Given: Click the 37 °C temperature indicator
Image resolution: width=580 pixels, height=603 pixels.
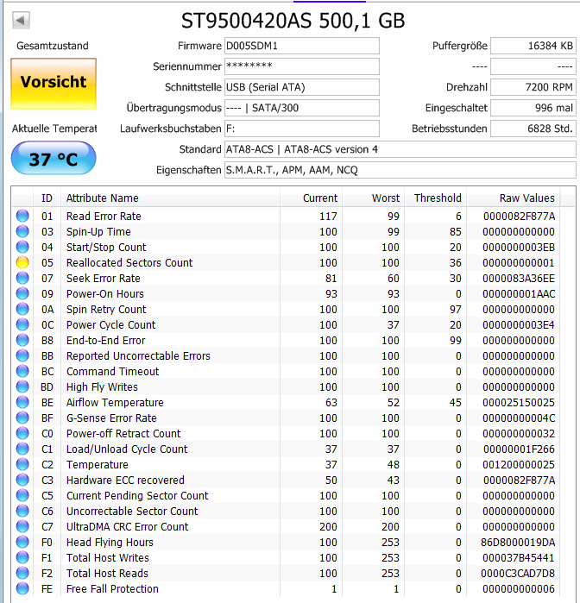Looking at the screenshot, I should click(54, 159).
